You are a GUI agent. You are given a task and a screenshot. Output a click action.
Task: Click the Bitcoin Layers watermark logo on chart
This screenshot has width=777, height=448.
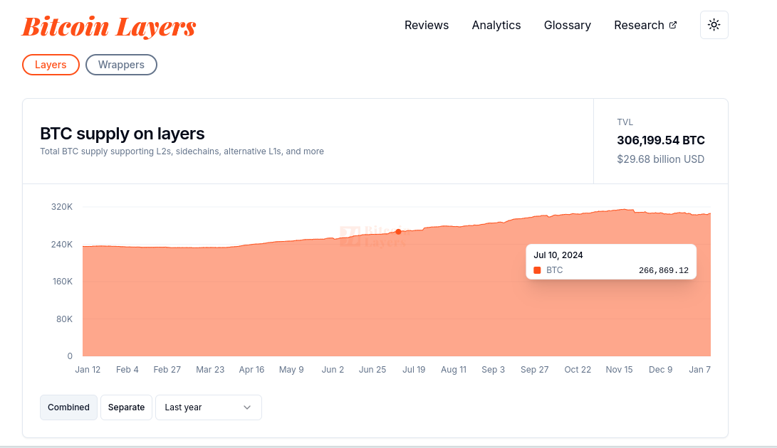[x=372, y=235]
